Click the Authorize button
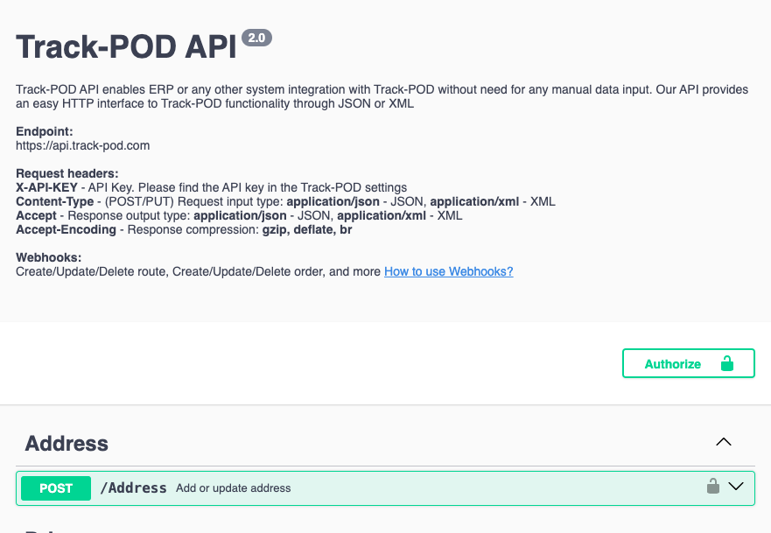Screen dimensions: 771x533 pos(689,363)
